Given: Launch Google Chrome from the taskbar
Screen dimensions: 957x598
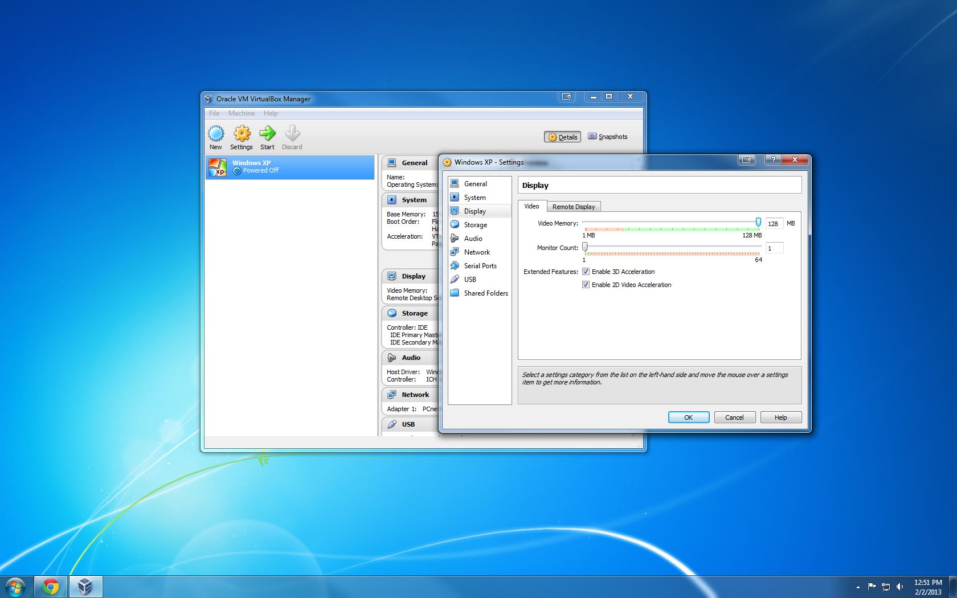Looking at the screenshot, I should [x=50, y=585].
